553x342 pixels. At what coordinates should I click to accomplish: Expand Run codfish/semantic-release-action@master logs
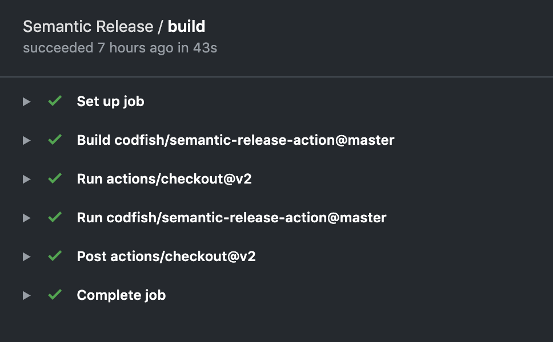click(26, 217)
